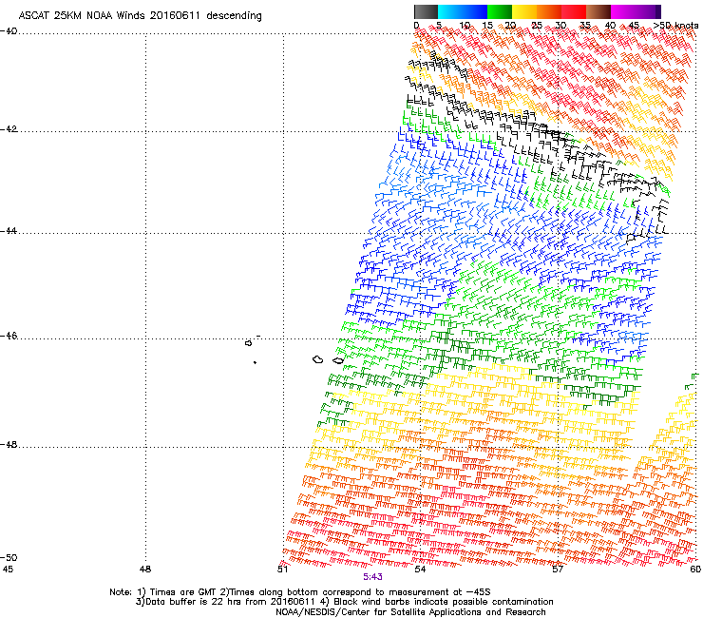Click the yellow 20-25 knots legend swatch
The width and height of the screenshot is (703, 618).
click(524, 11)
